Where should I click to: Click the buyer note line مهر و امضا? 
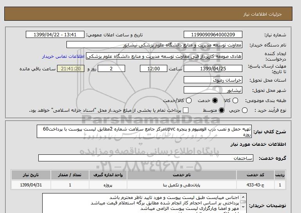190,208
